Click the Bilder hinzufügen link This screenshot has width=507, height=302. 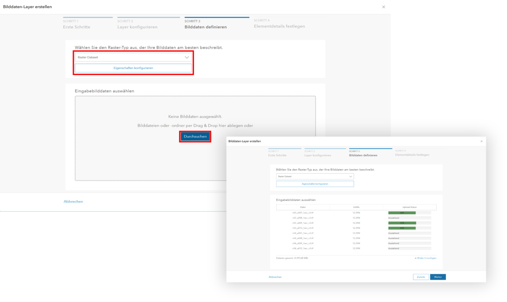tap(426, 258)
